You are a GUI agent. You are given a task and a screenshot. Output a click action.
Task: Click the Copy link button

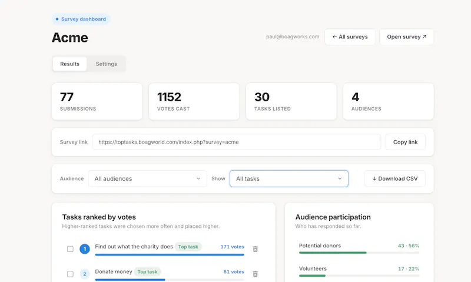(x=405, y=142)
